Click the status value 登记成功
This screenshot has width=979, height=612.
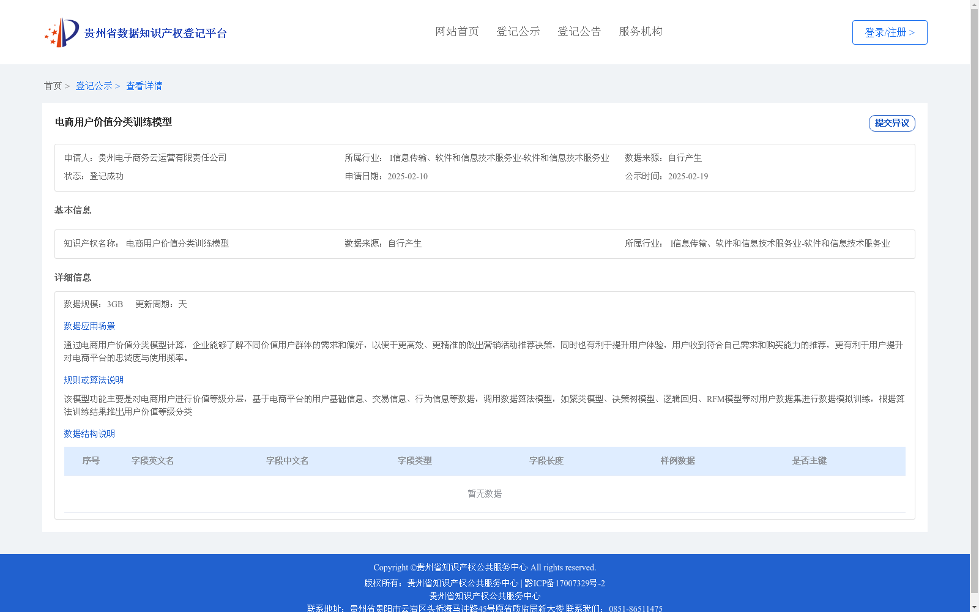[106, 176]
